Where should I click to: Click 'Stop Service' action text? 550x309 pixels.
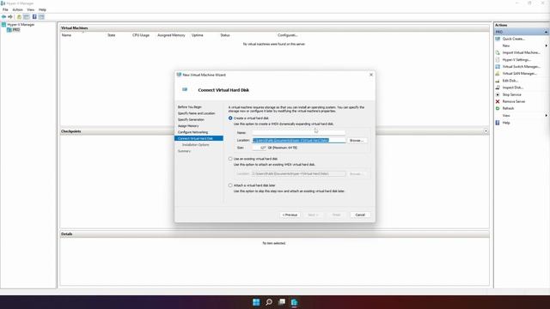pos(512,94)
